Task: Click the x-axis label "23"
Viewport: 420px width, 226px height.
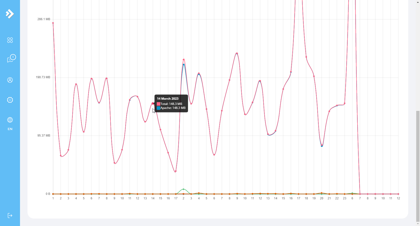Action: (x=345, y=198)
